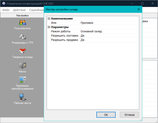Edit the Имя field value Прилавок
158x123 pixels.
click(109, 23)
